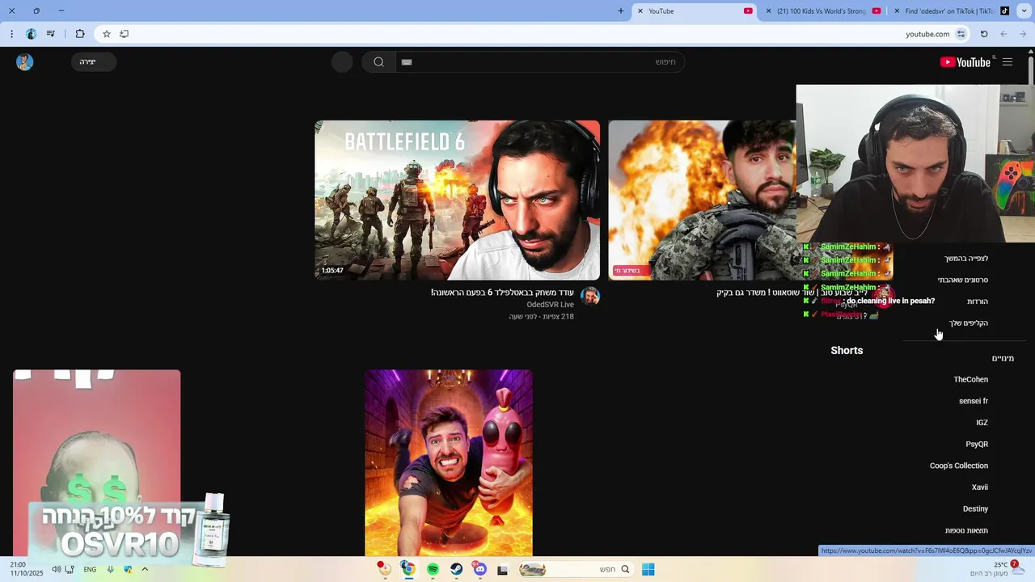1035x582 pixels.
Task: Open Chrome media controls icon
Action: coord(51,34)
